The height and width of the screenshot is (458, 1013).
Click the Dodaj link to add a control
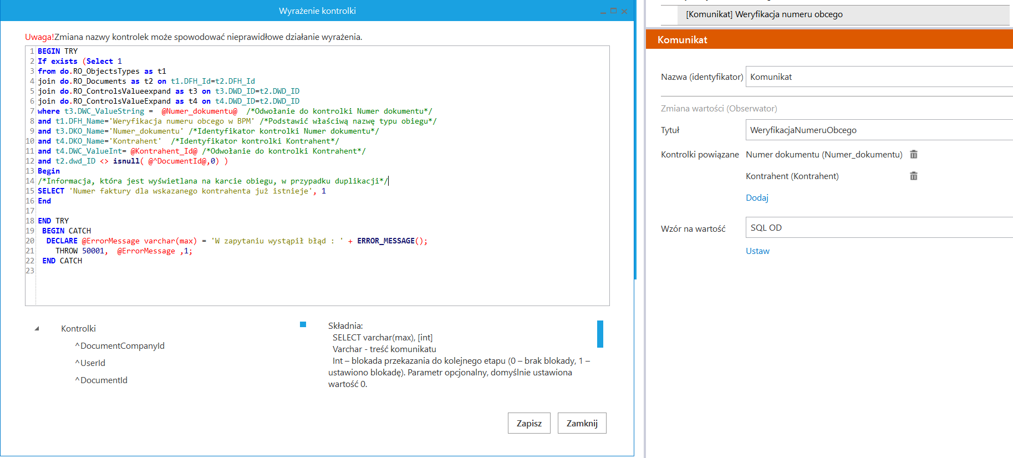click(x=757, y=198)
